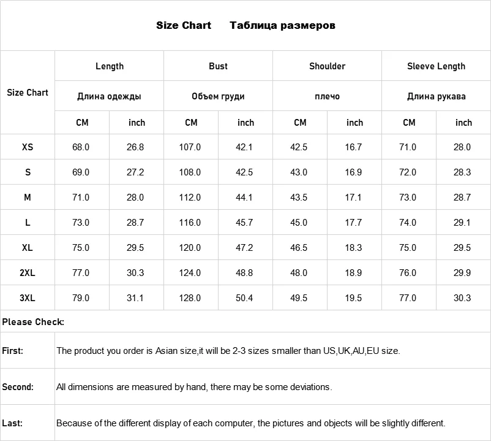The height and width of the screenshot is (441, 491).
Task: Select the 107.0 bust value for XS
Action: pyautogui.click(x=190, y=147)
